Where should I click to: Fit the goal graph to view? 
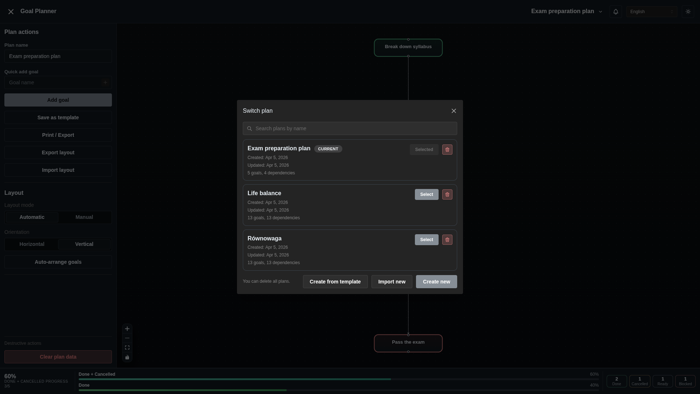(x=127, y=347)
